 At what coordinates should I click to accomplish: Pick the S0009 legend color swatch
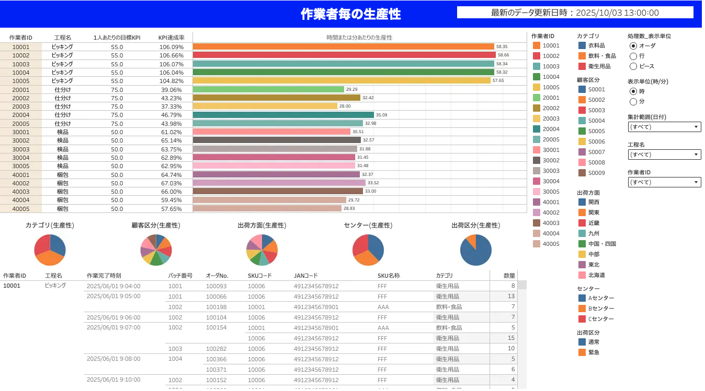click(582, 173)
